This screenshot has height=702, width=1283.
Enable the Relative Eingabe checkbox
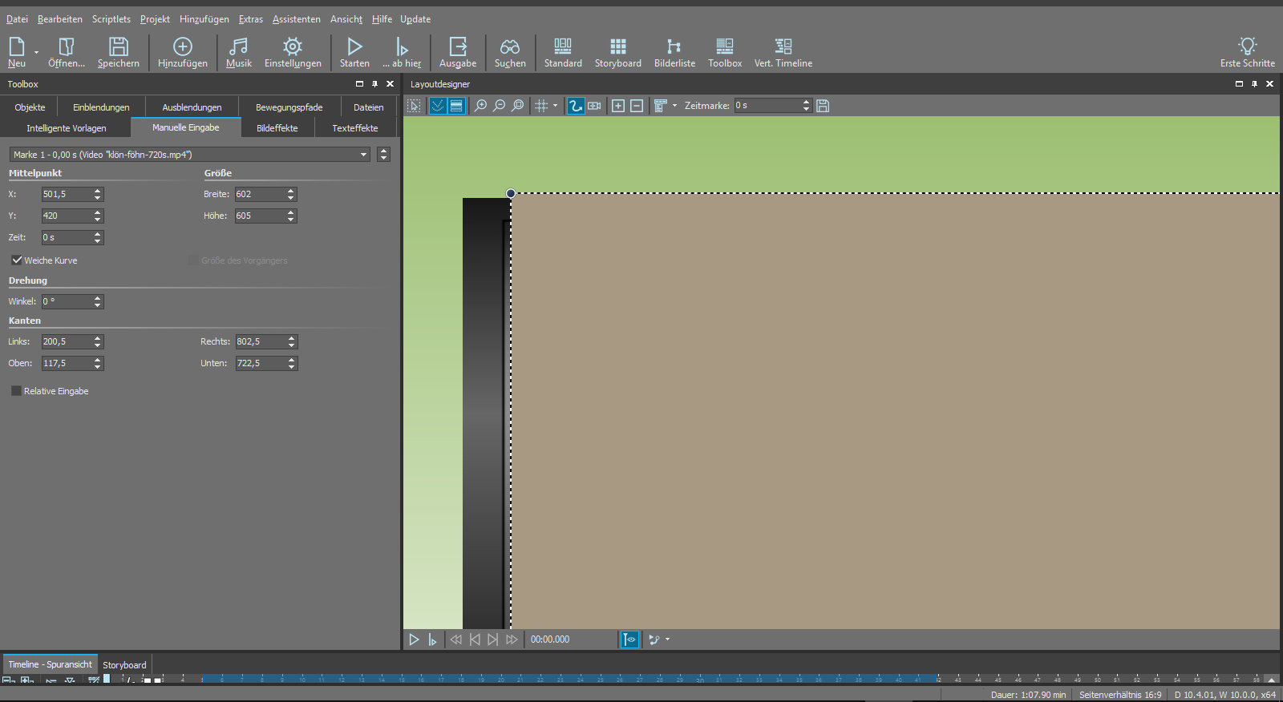[x=17, y=391]
